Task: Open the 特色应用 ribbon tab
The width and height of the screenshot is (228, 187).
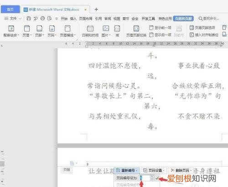Action: [165, 19]
